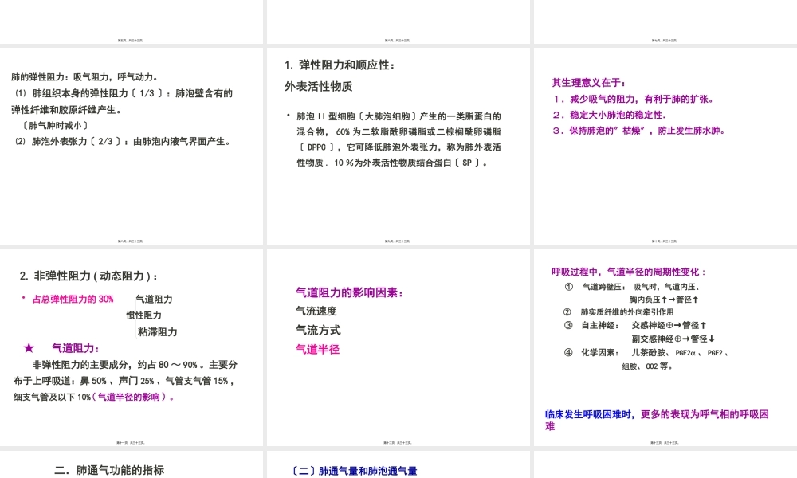Screen dimensions: 797x478
Task: Click the line '(2) 肺泡外表张力〔2/3〕'
Action: pos(124,141)
